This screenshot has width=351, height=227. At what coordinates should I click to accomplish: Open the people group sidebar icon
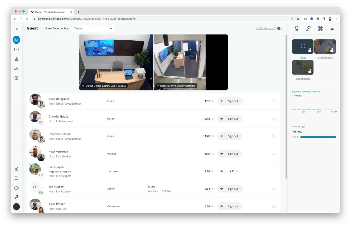tap(16, 68)
